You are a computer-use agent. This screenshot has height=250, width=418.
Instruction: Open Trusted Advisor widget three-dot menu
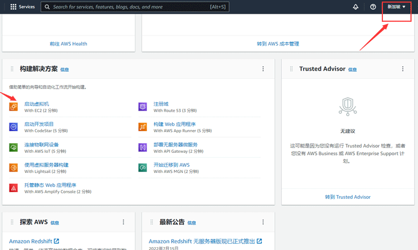(x=403, y=69)
